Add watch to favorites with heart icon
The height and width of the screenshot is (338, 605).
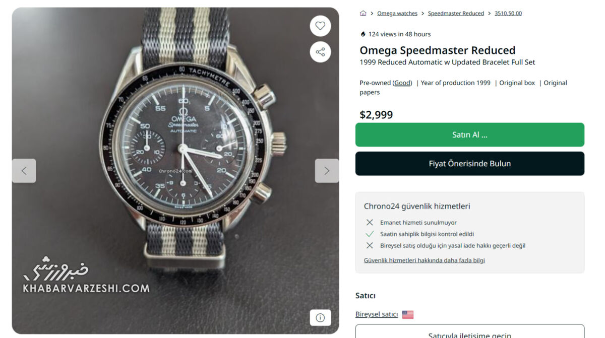(320, 26)
